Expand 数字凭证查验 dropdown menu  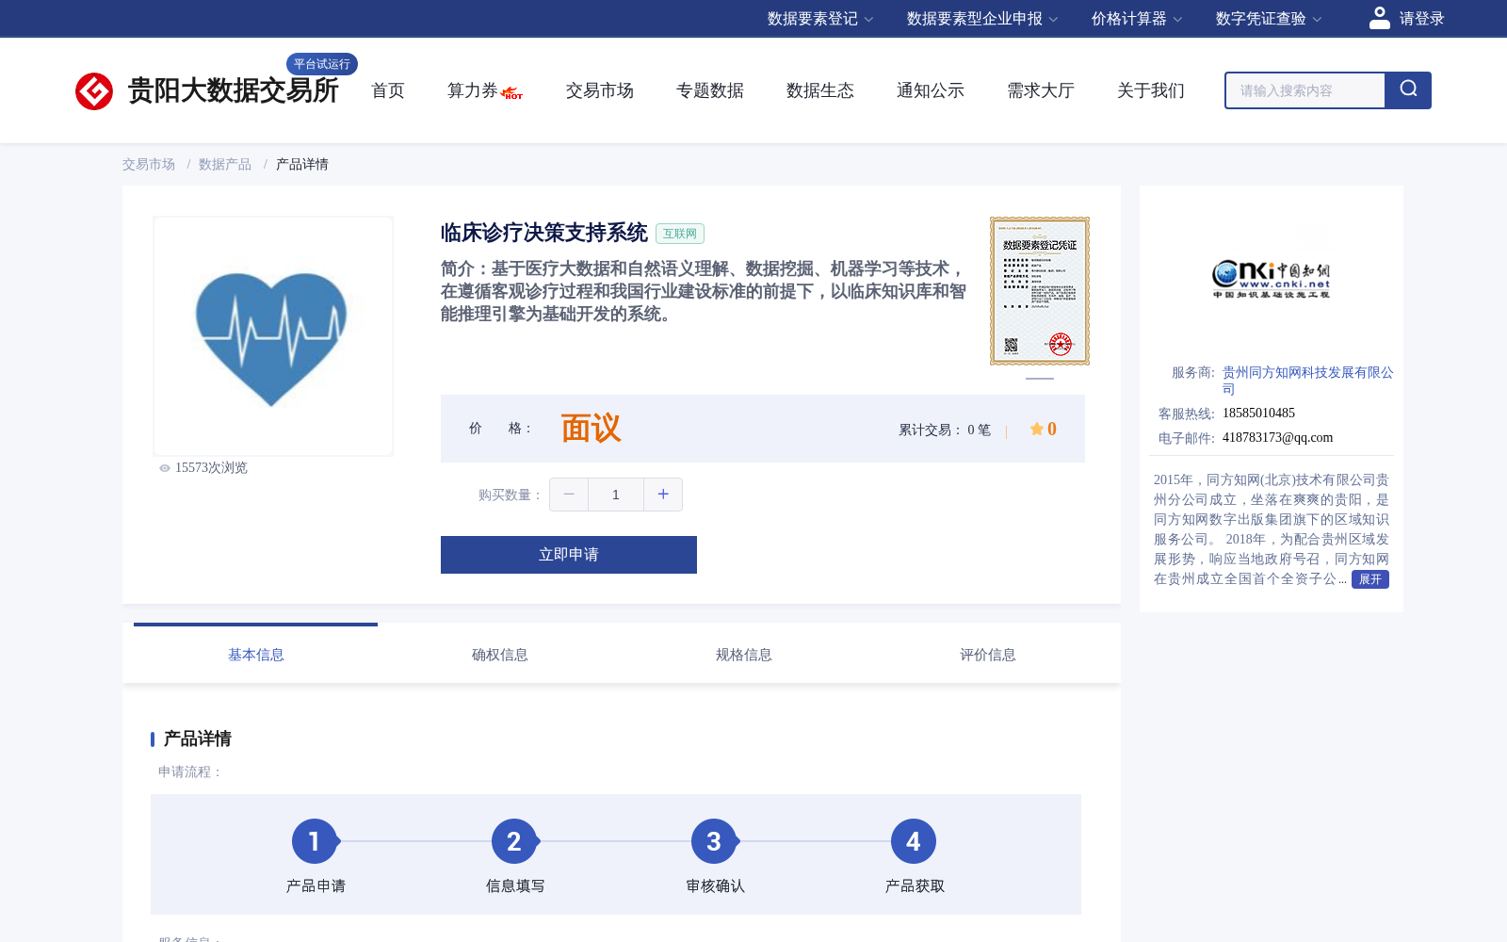point(1269,19)
